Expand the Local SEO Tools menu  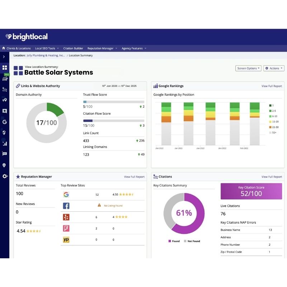(47, 48)
